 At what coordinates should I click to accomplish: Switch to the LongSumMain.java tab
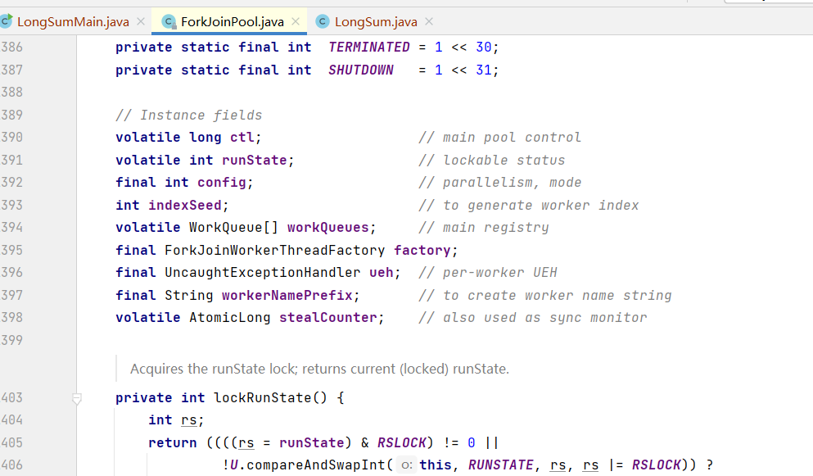73,22
